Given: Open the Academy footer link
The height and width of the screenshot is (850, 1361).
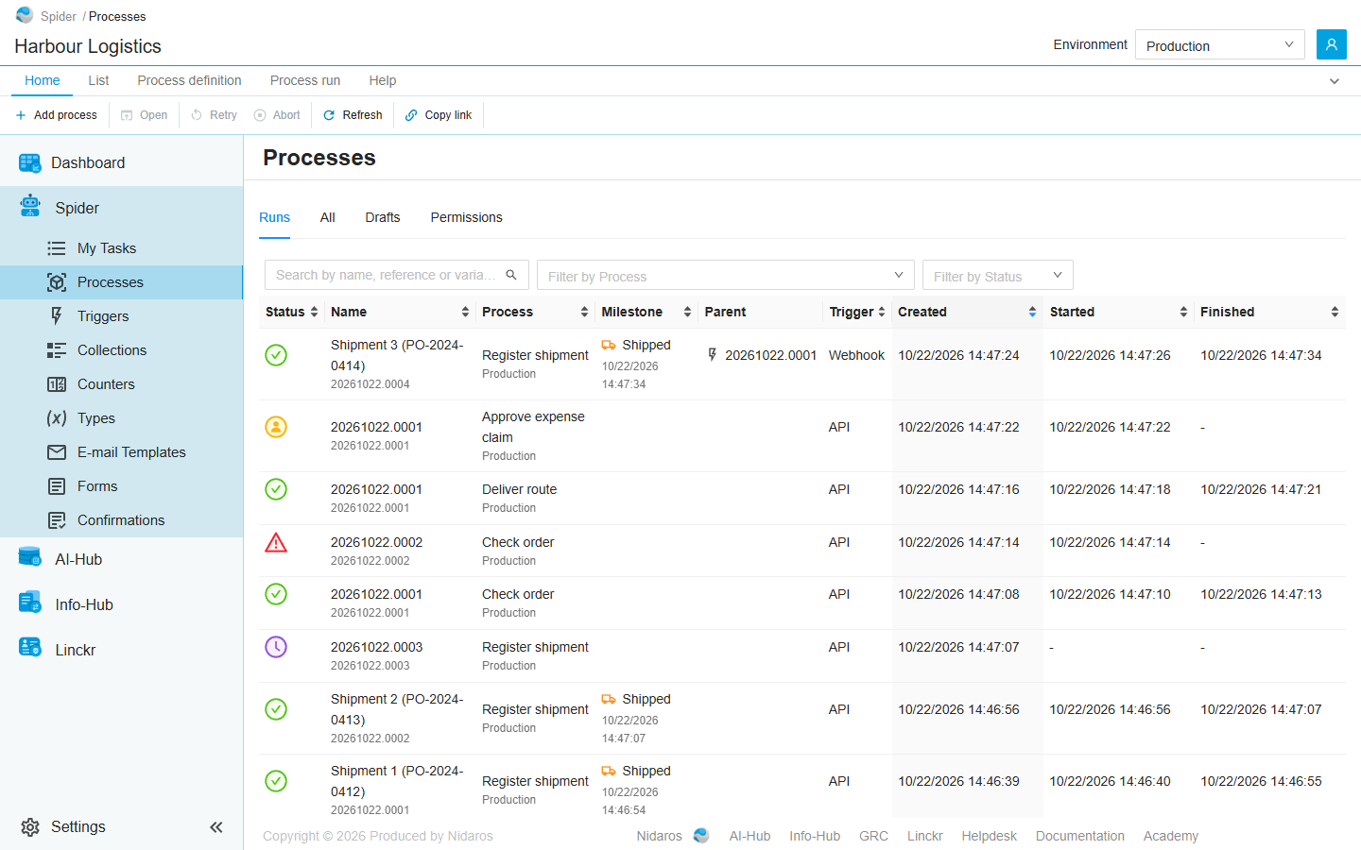Looking at the screenshot, I should click(x=1170, y=836).
